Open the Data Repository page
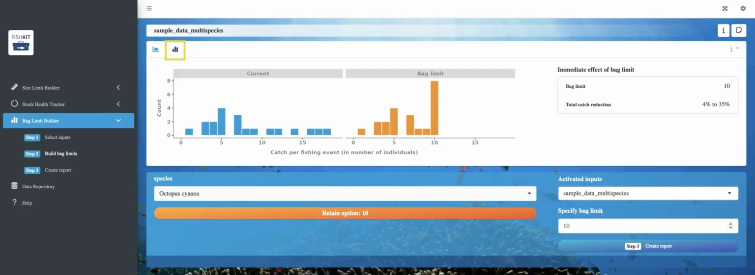The width and height of the screenshot is (755, 275). click(38, 186)
